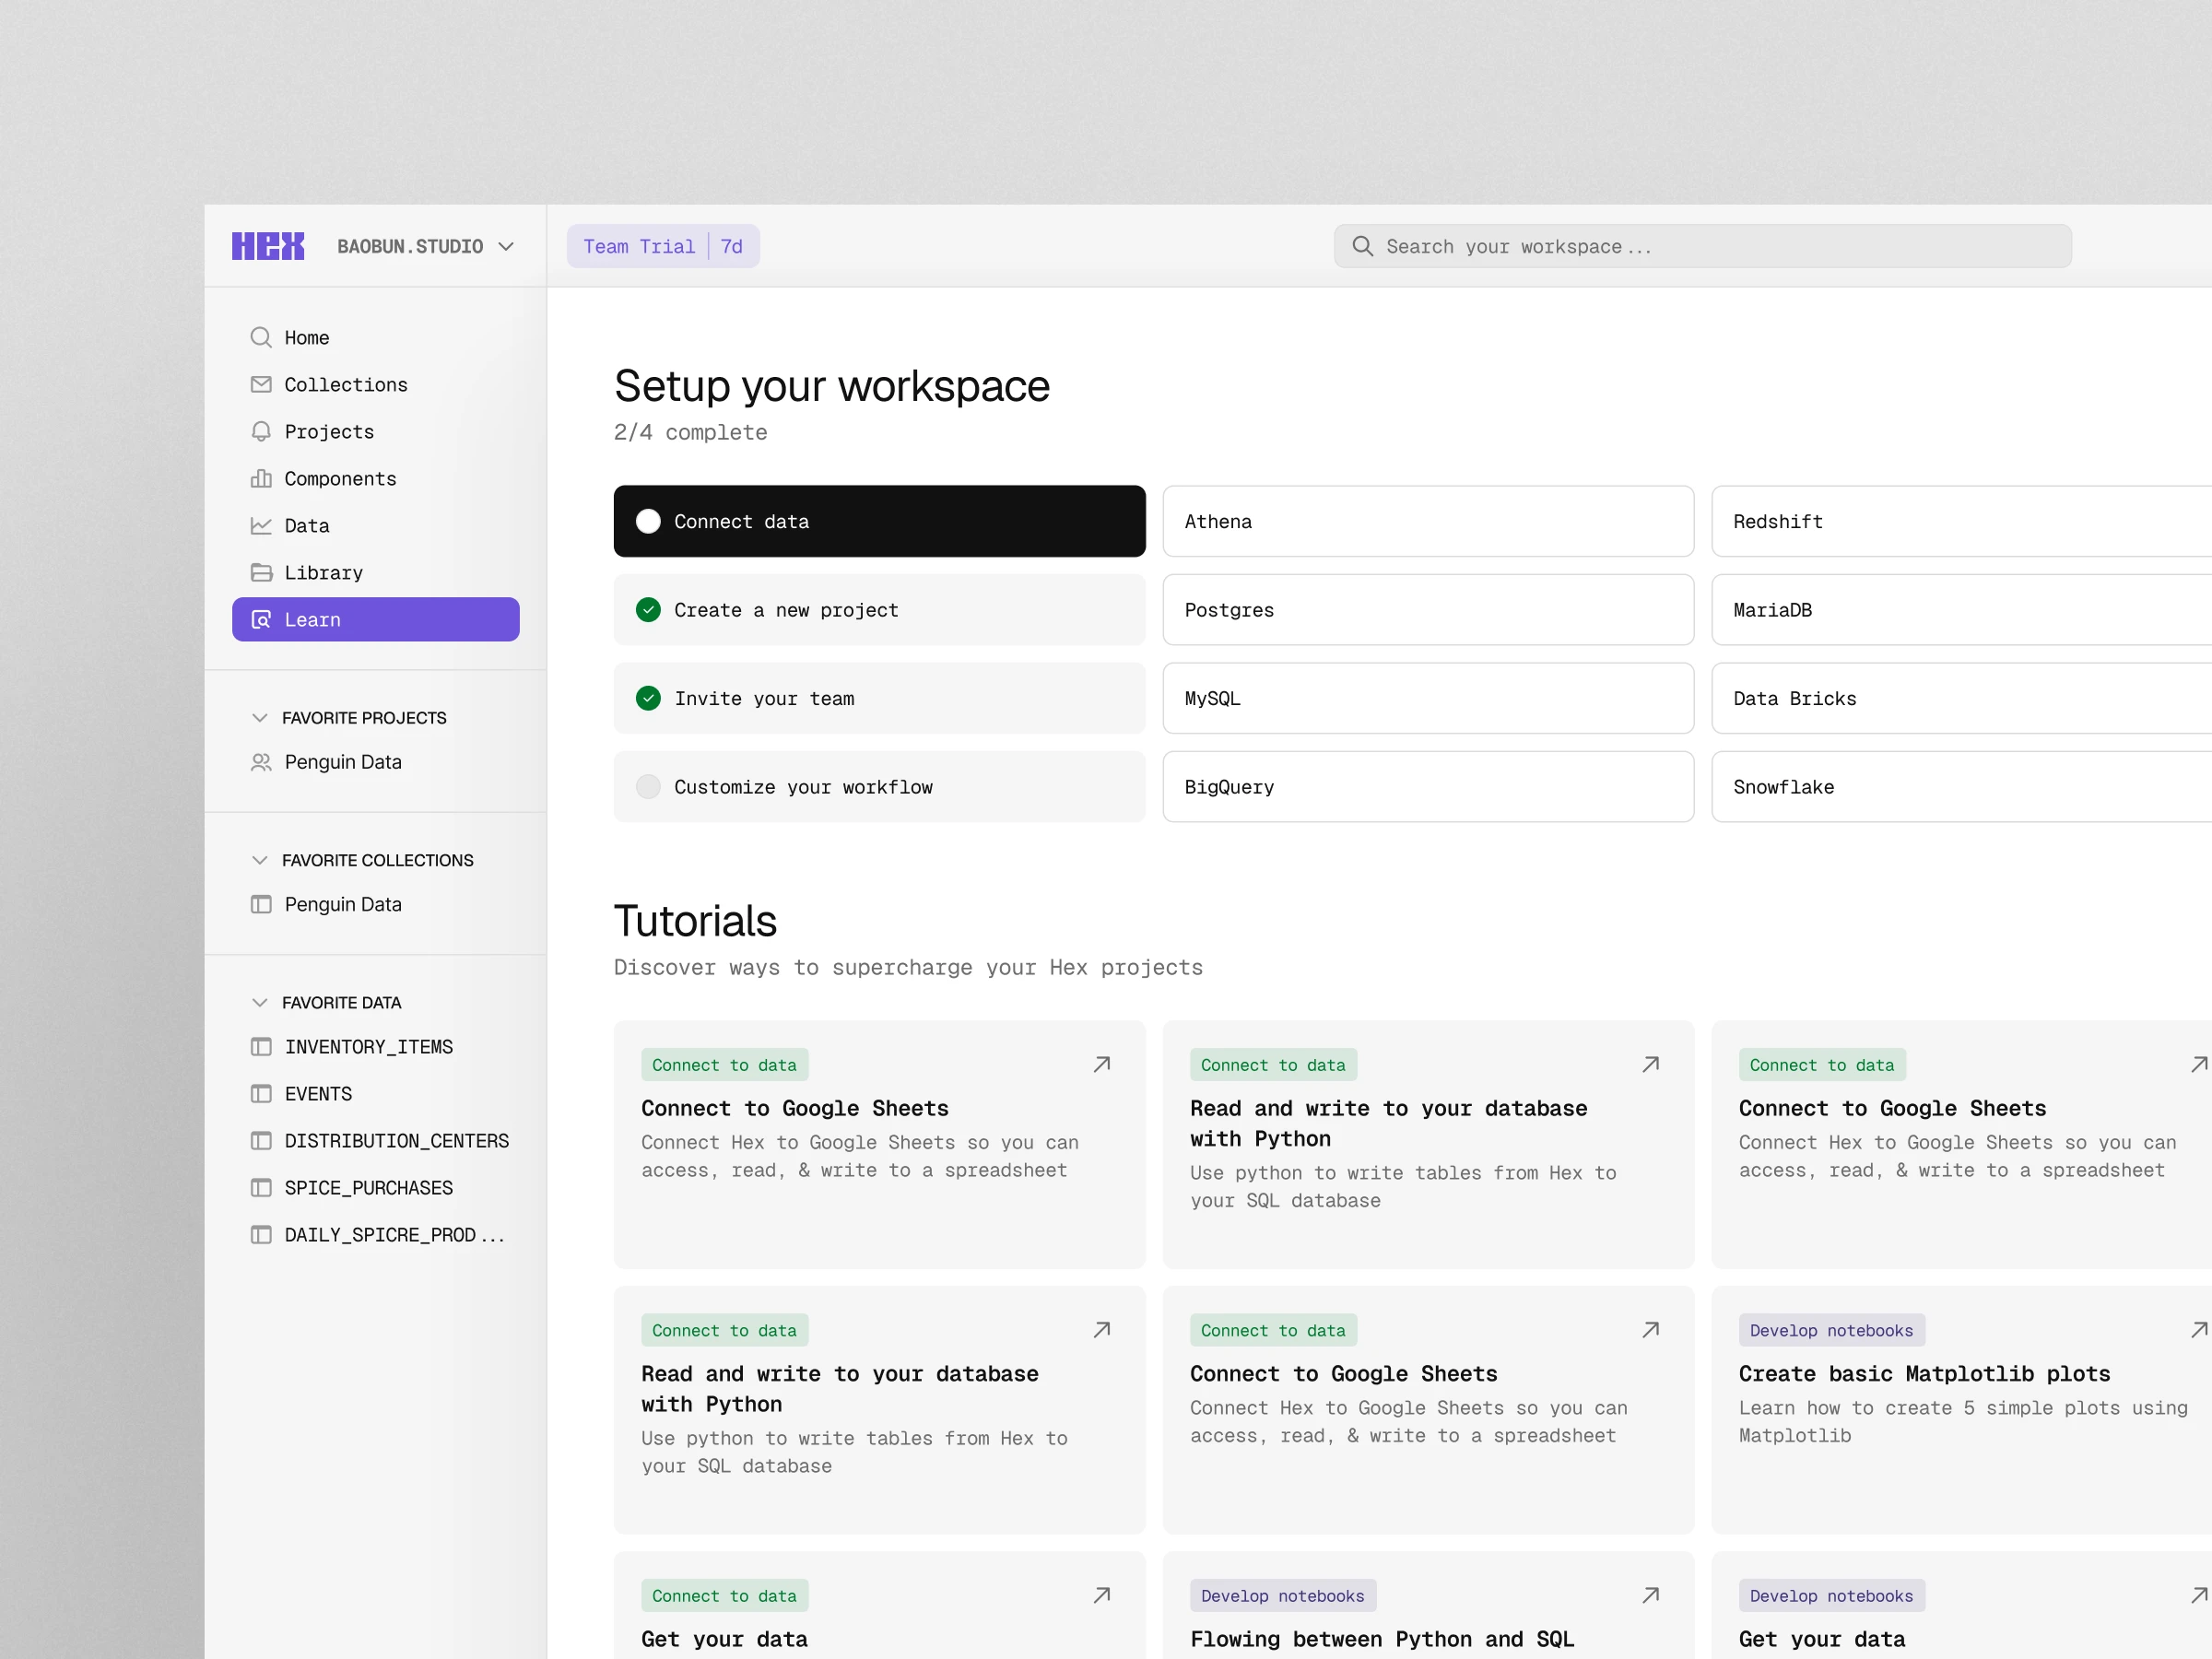2212x1659 pixels.
Task: Click the Team Trial 7d badge
Action: 663,246
